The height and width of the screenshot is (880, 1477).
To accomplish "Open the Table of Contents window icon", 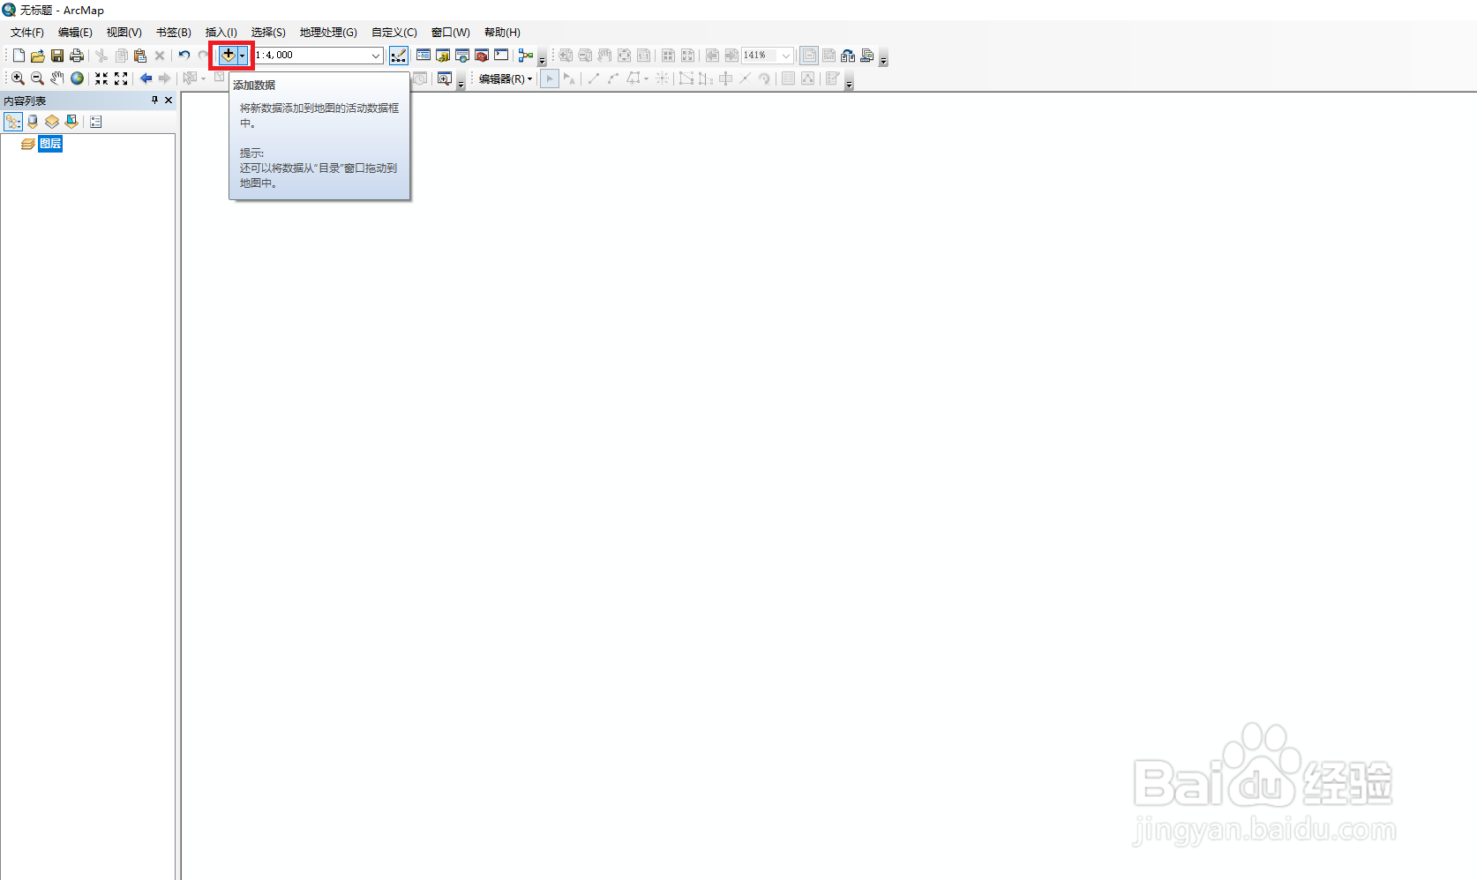I will point(424,56).
